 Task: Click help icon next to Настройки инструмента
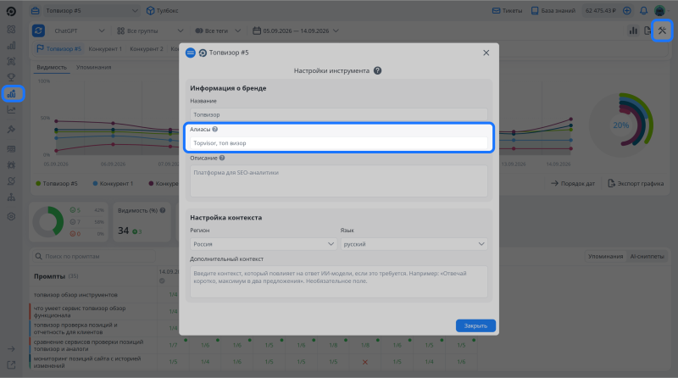point(377,70)
